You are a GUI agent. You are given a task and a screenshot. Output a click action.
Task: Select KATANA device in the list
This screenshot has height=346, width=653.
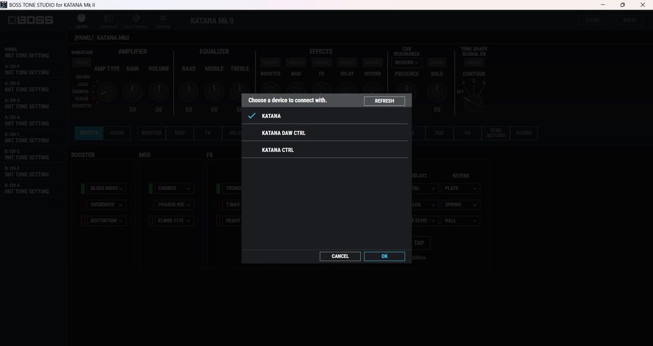(x=324, y=116)
